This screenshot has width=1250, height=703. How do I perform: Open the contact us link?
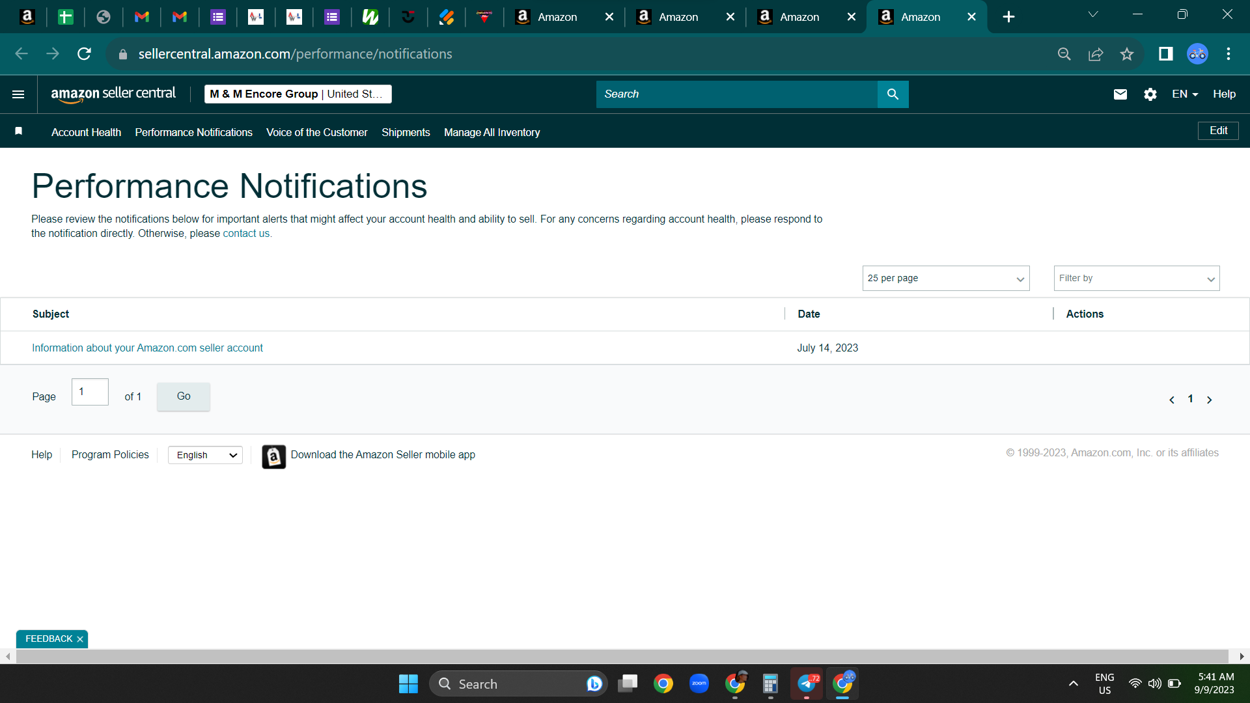(246, 234)
